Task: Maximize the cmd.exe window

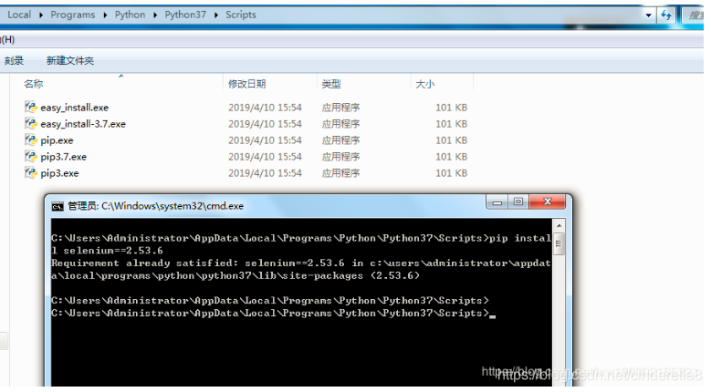Action: [518, 201]
